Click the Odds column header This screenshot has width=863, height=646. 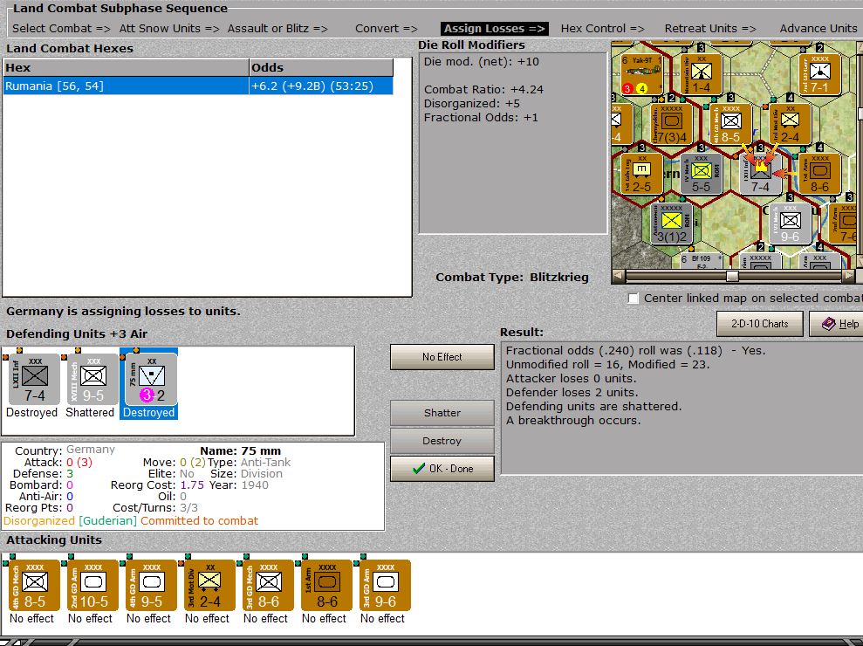click(321, 68)
